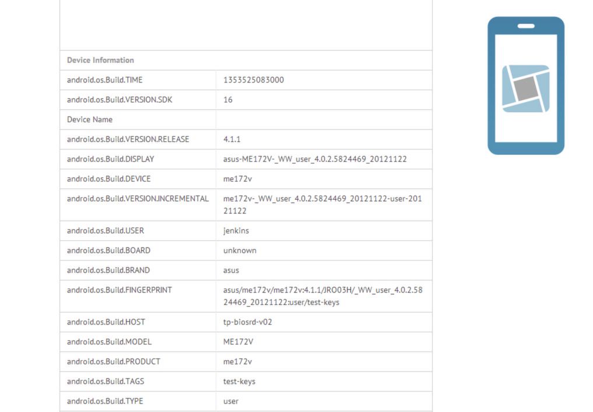Select the android.os.Build.VERSION.INCREMENTAL label
Viewport: 593px width, 412px height.
(x=138, y=199)
